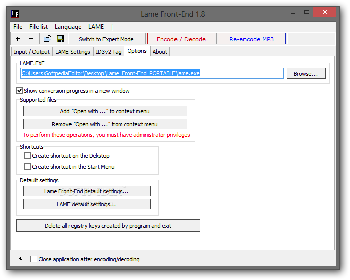Select the Options tab
350x280 pixels.
pos(137,51)
